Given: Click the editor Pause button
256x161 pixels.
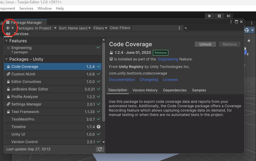Looking at the screenshot, I should point(219,16).
